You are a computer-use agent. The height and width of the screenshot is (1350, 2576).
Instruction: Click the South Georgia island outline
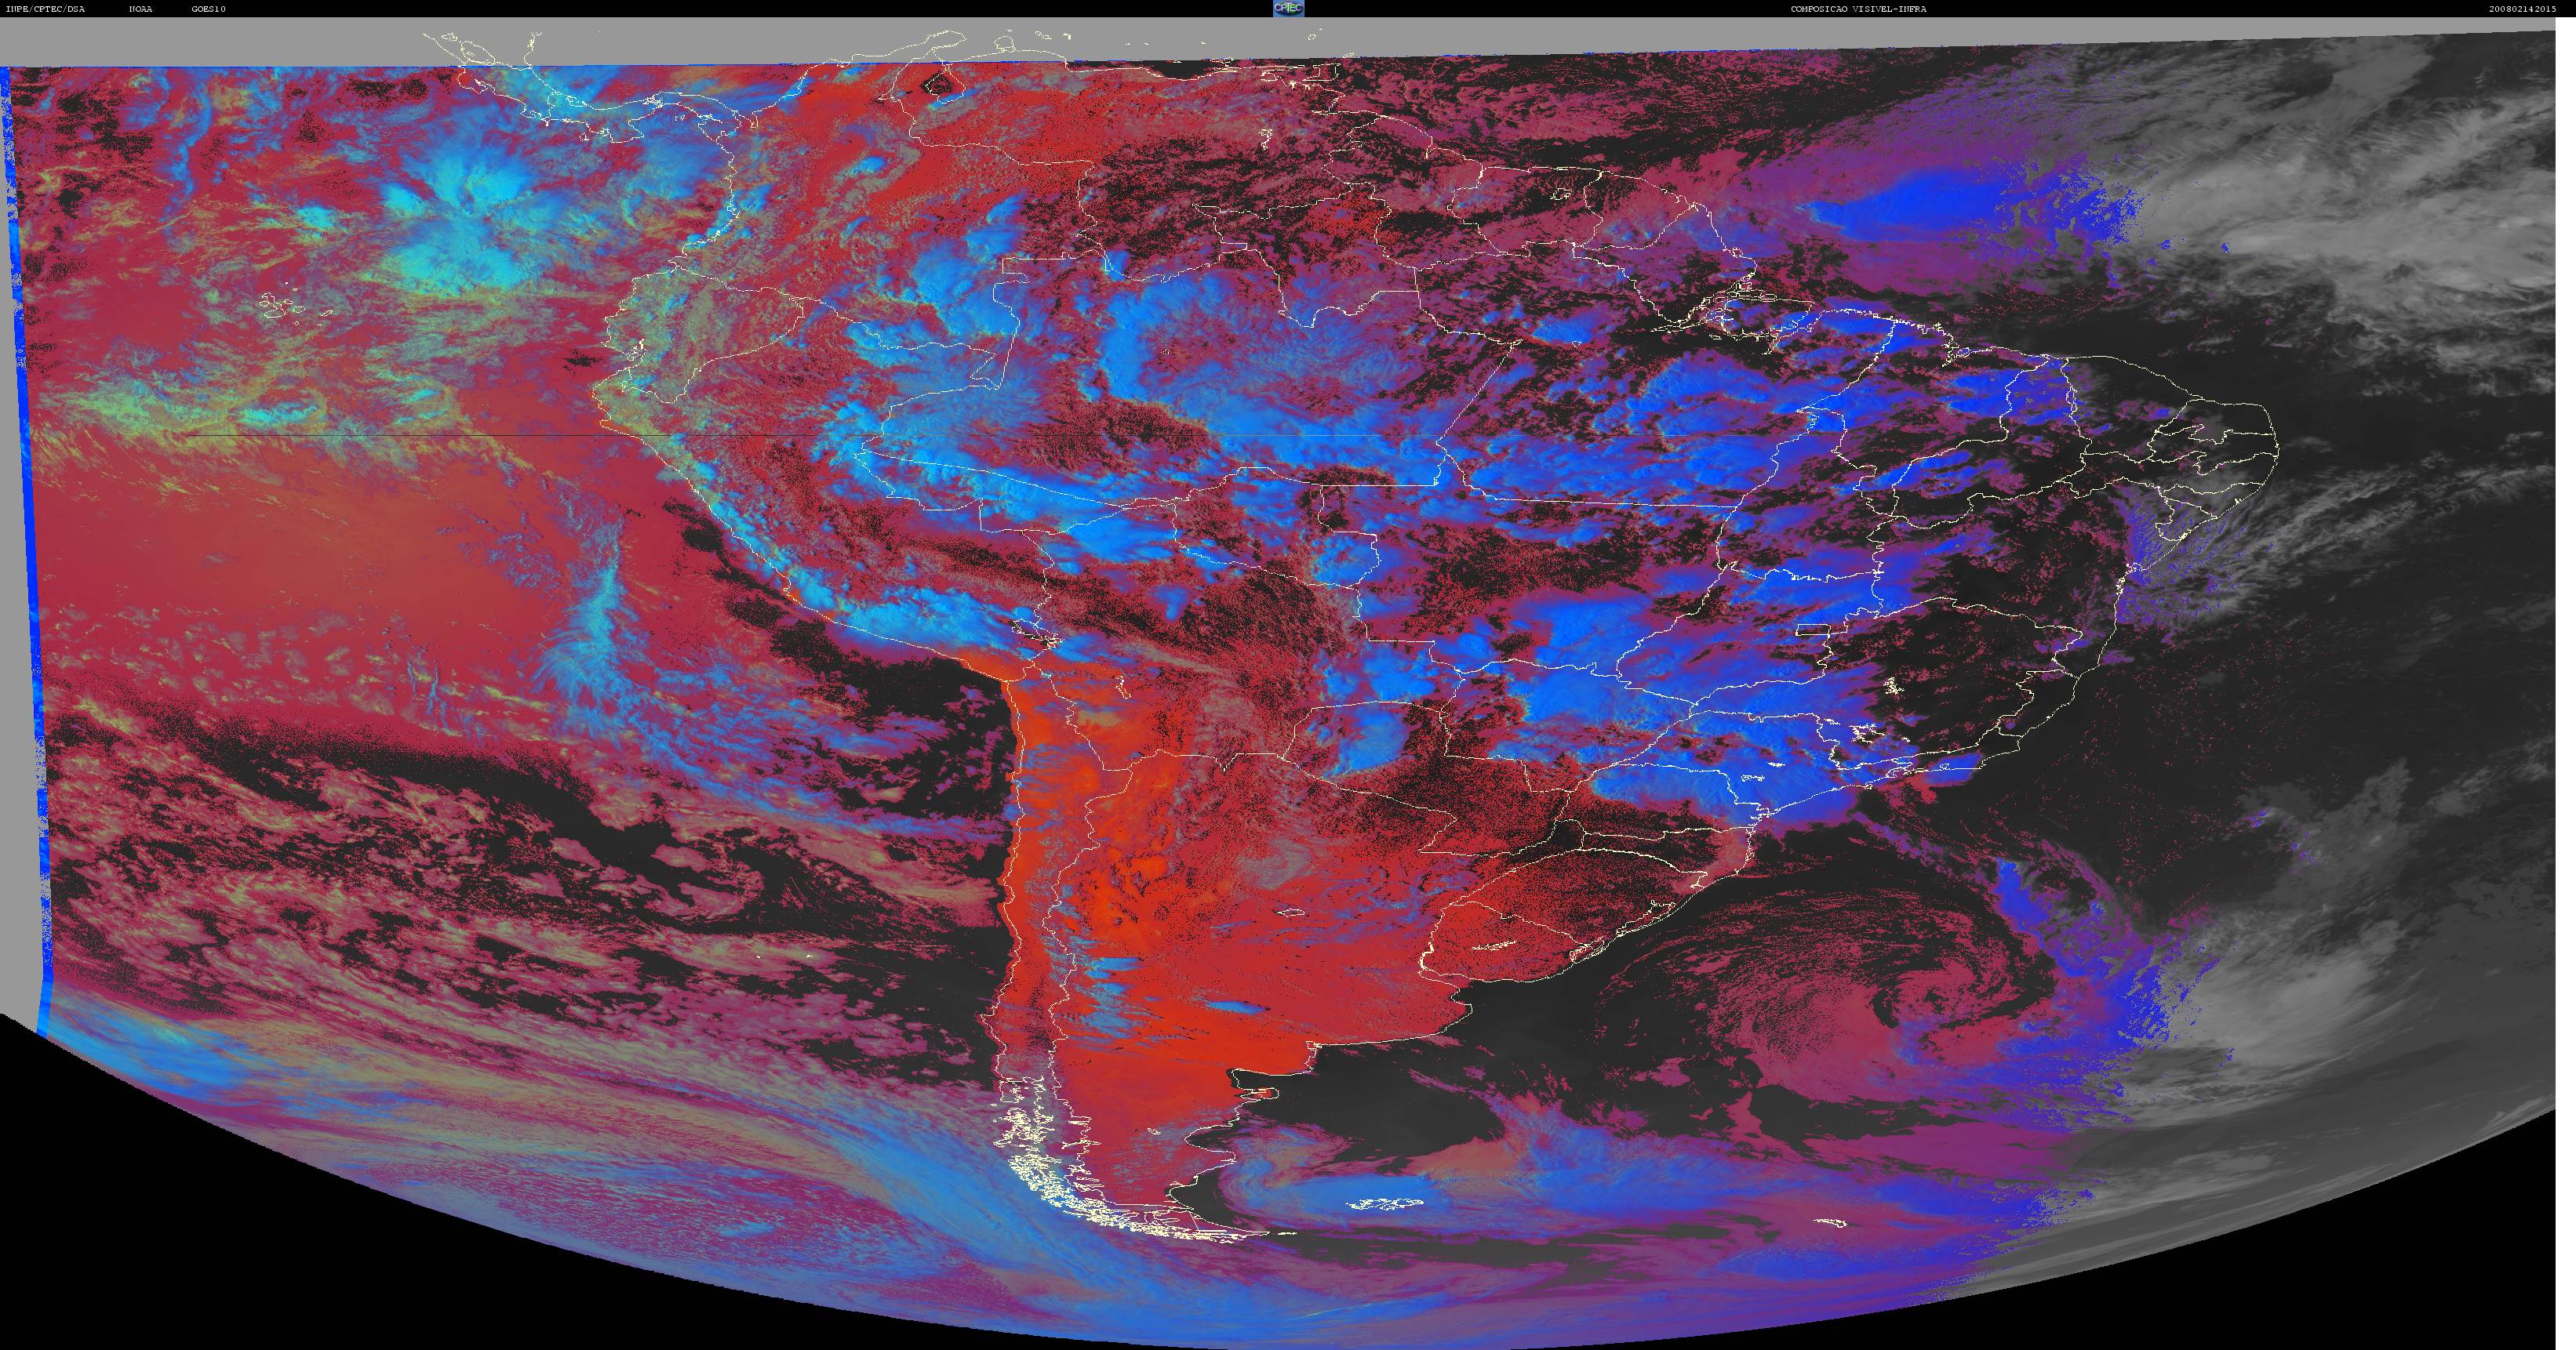[1830, 1223]
